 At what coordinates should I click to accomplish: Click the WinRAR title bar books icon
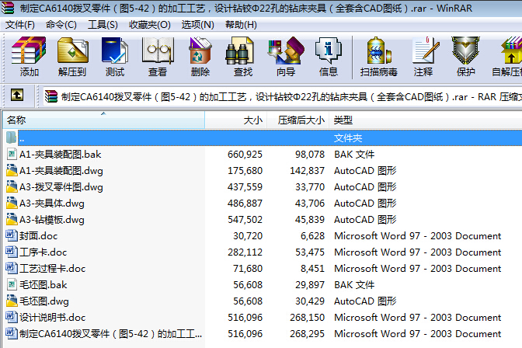coord(7,8)
